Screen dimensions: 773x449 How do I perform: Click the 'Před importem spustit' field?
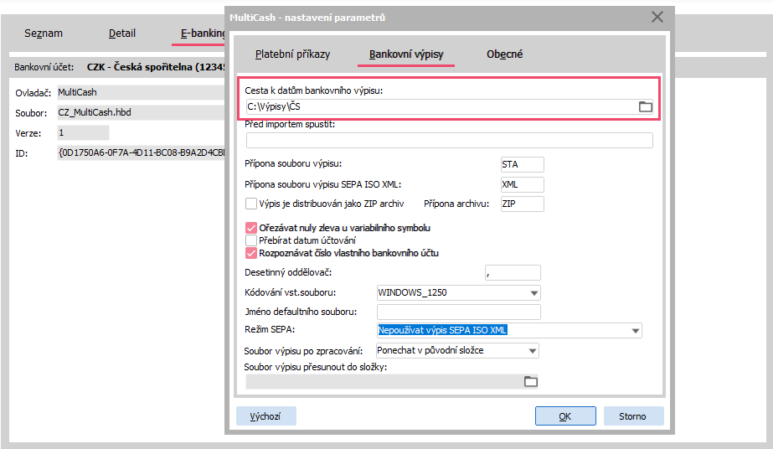(x=450, y=140)
